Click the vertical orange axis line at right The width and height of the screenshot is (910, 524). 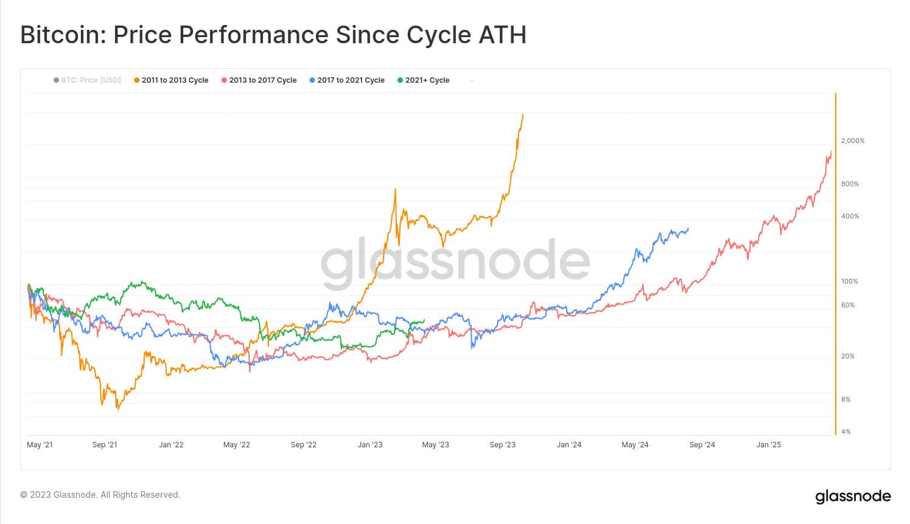(x=836, y=264)
